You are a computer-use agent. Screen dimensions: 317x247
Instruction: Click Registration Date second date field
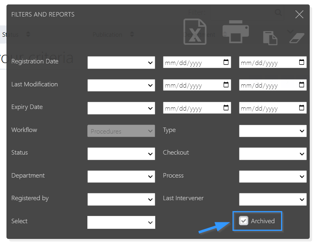click(x=273, y=62)
